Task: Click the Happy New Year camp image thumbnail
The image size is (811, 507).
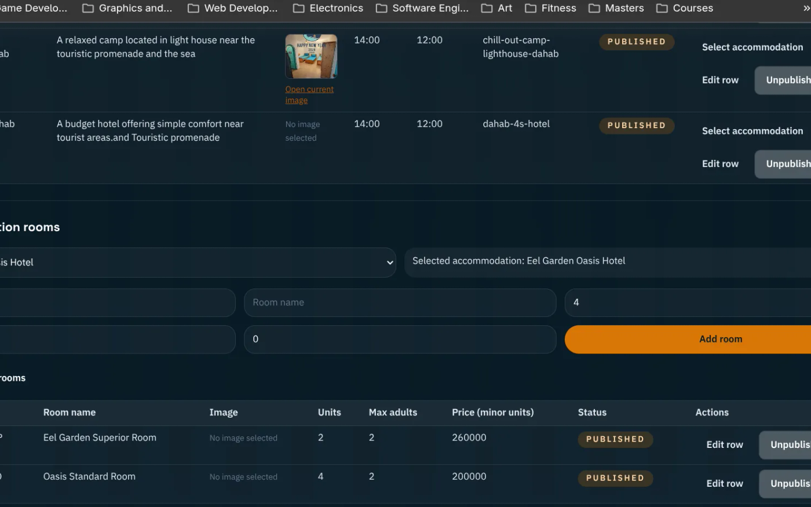Action: (x=310, y=56)
